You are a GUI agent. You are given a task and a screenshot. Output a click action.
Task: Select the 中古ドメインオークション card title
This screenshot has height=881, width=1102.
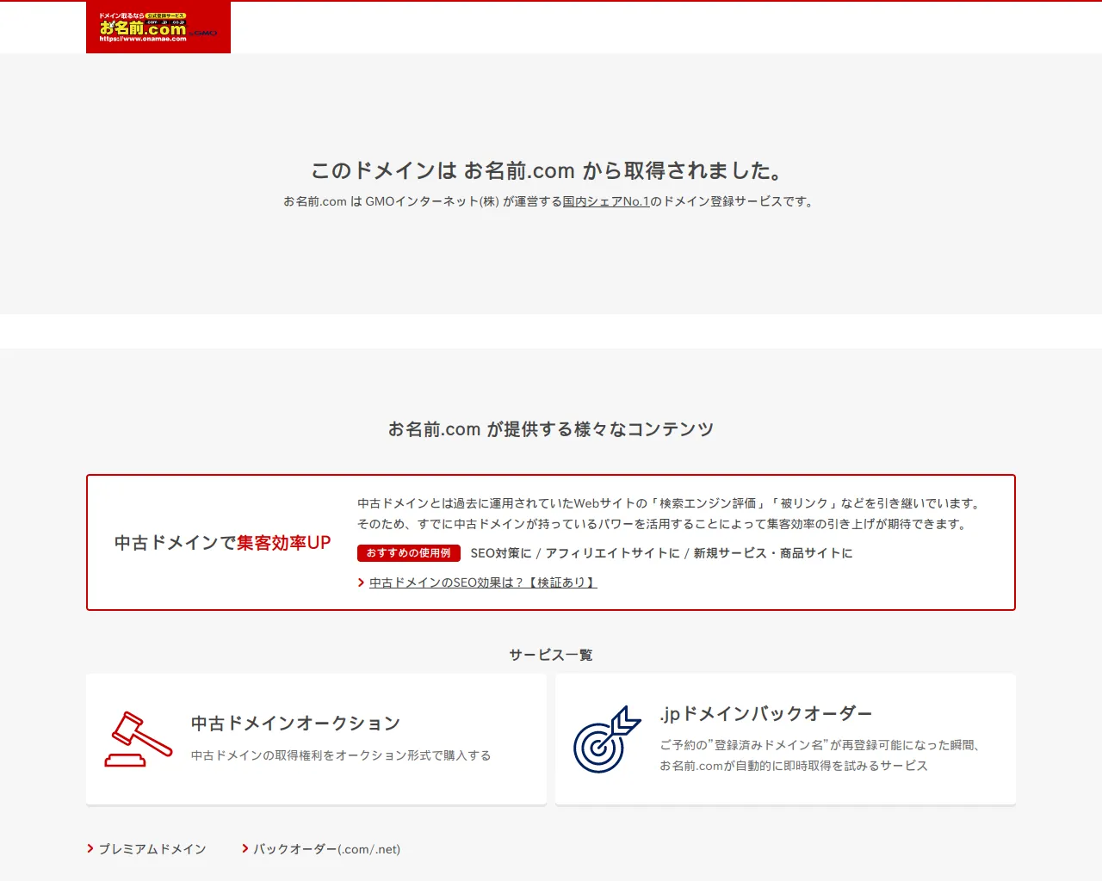tap(295, 724)
